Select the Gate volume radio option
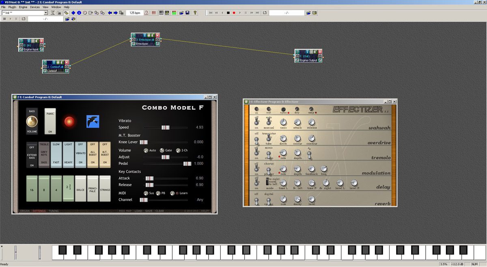 (162, 150)
